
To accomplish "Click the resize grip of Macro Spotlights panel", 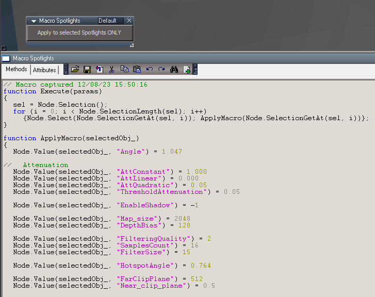I will (132, 45).
